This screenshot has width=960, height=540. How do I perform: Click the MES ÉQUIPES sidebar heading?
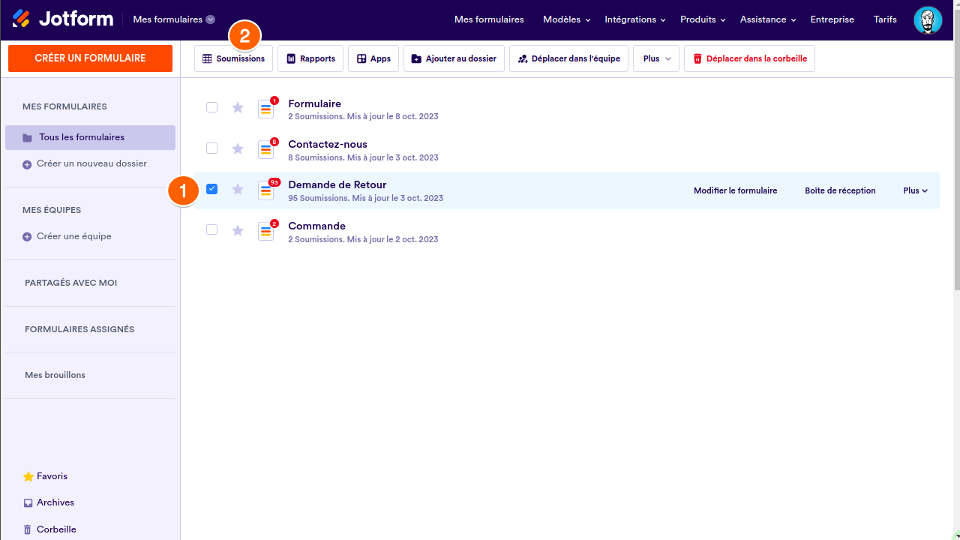(x=52, y=210)
